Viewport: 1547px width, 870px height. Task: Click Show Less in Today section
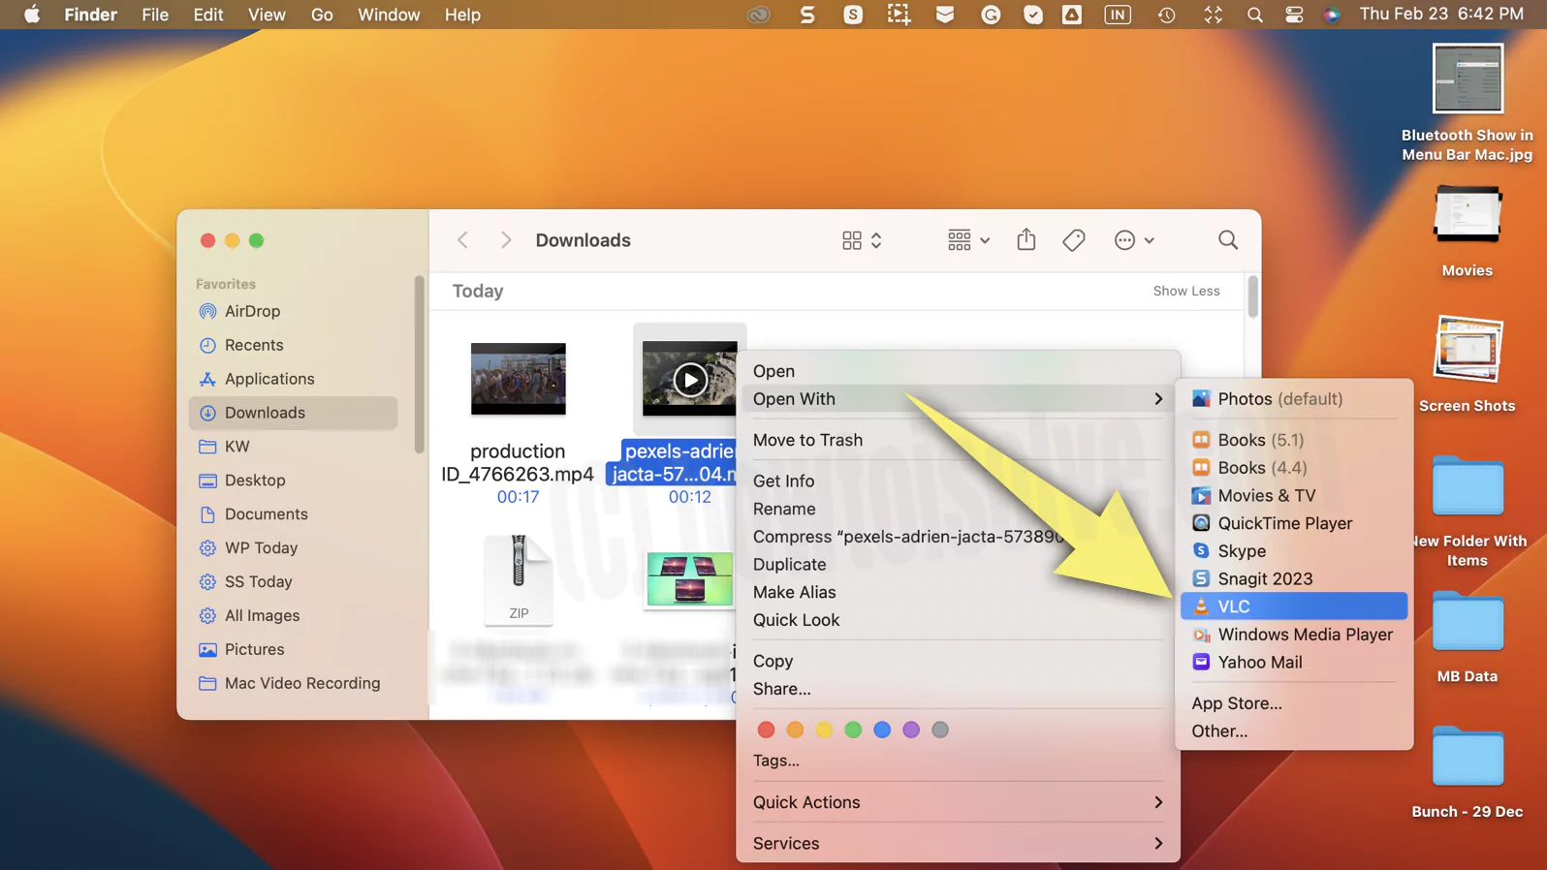[x=1186, y=291]
